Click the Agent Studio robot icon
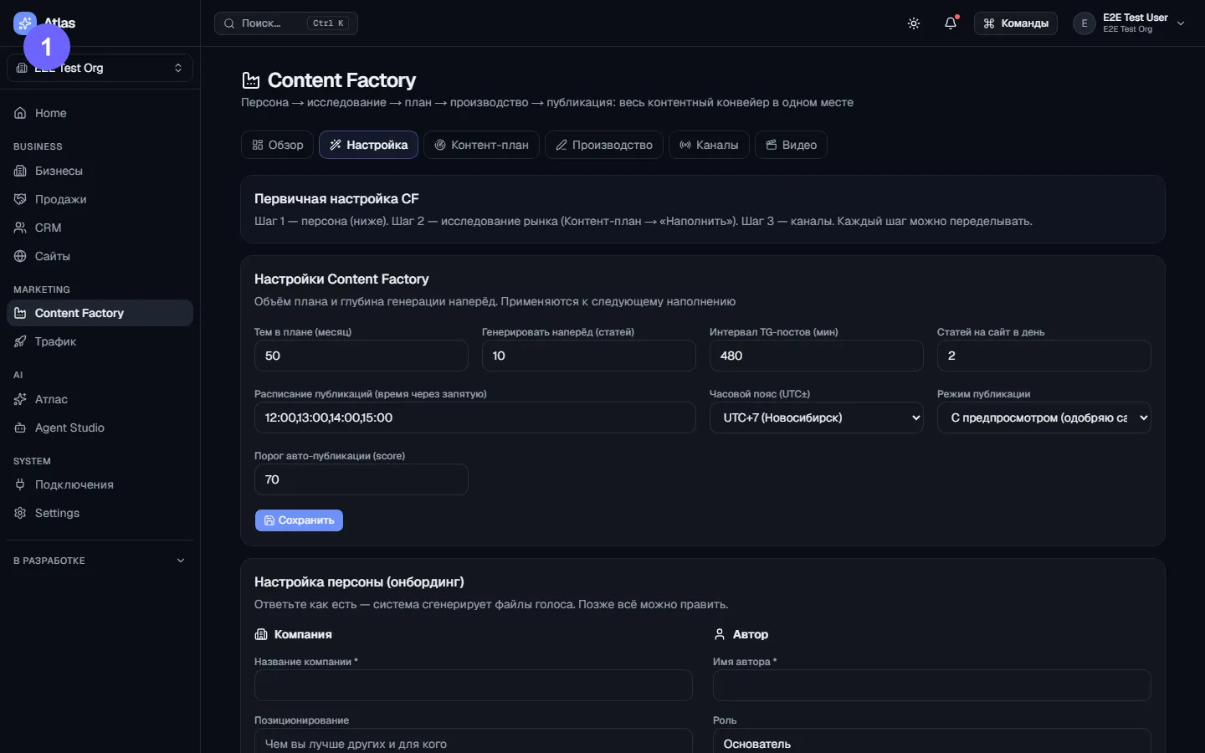 20,428
